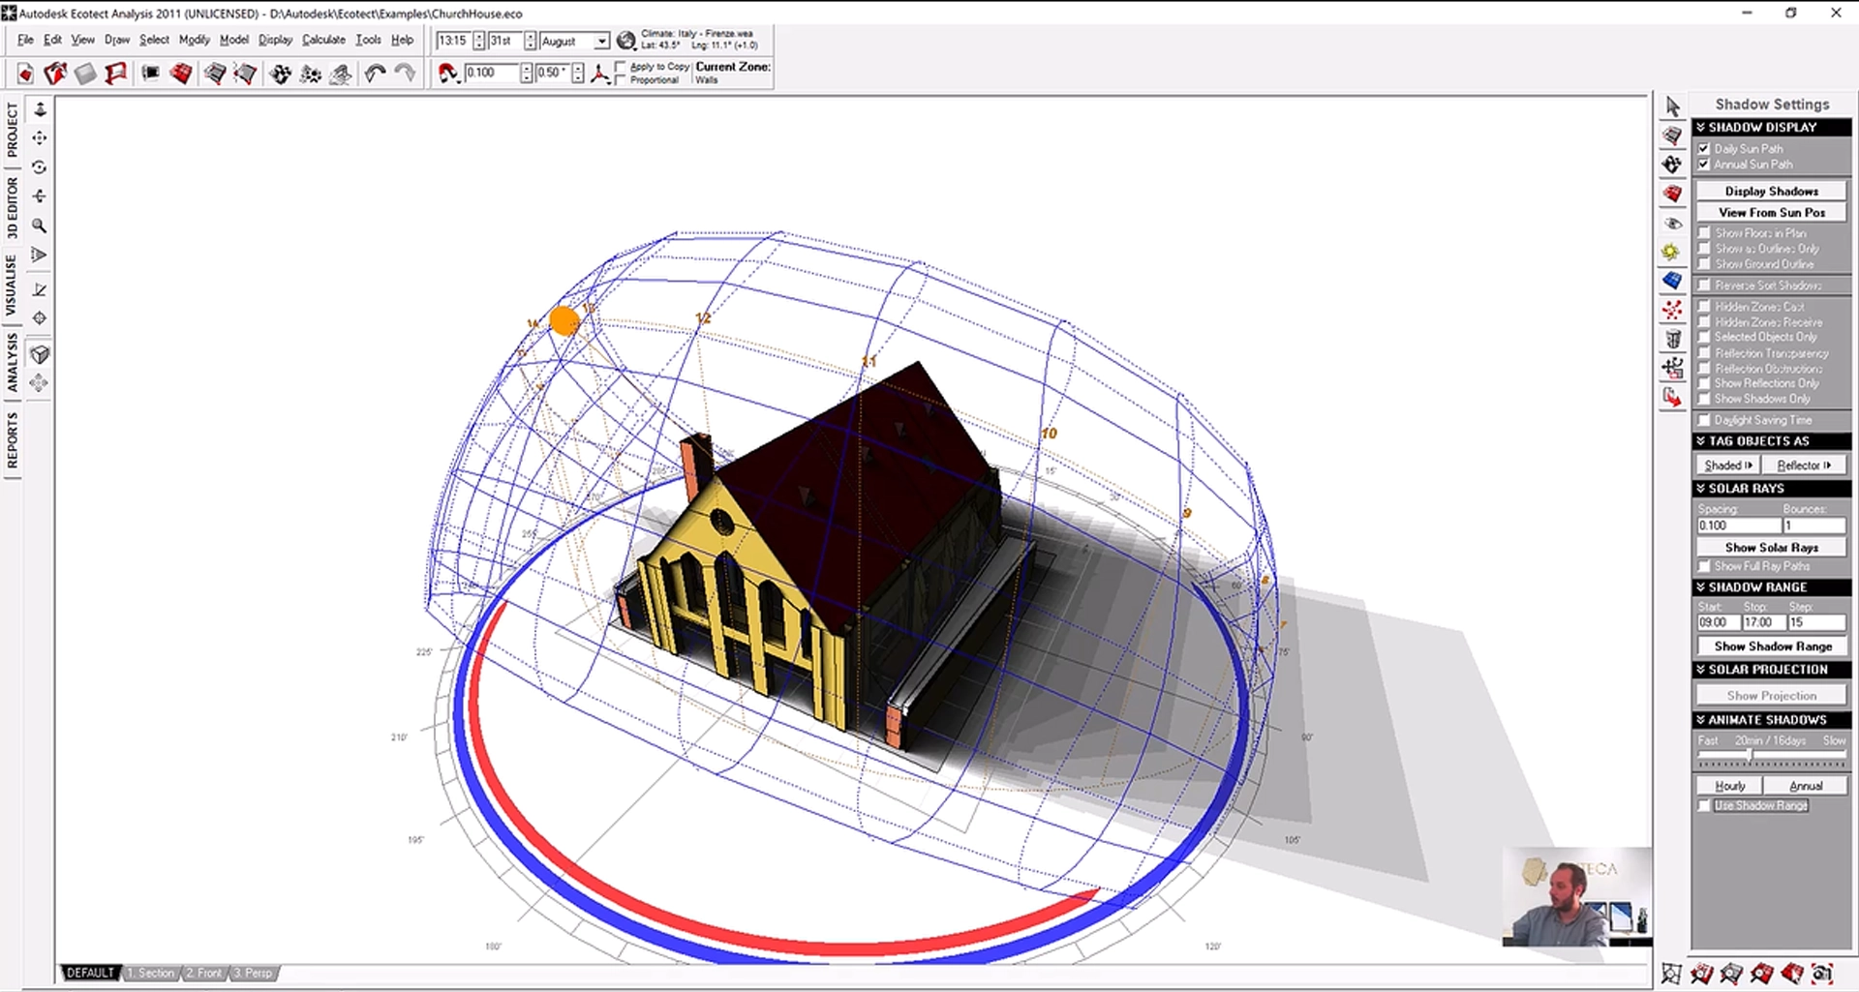Click the 3D cube display icon on left
The height and width of the screenshot is (992, 1859).
[40, 354]
